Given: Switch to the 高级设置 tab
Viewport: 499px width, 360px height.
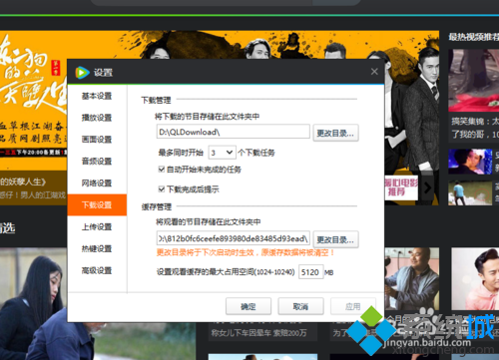Looking at the screenshot, I should point(97,270).
